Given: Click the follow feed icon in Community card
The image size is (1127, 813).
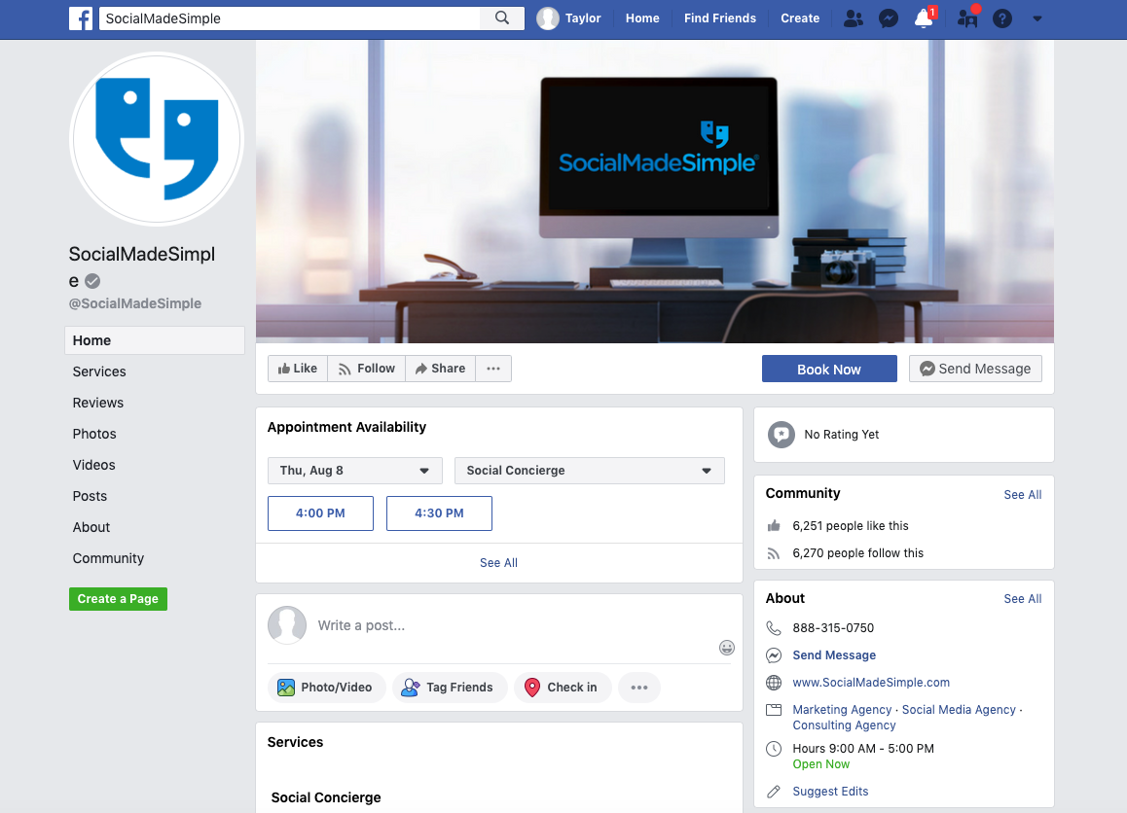Looking at the screenshot, I should click(774, 553).
